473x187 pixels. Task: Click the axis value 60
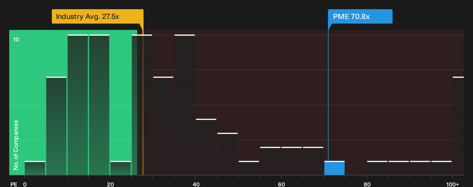pos(281,184)
